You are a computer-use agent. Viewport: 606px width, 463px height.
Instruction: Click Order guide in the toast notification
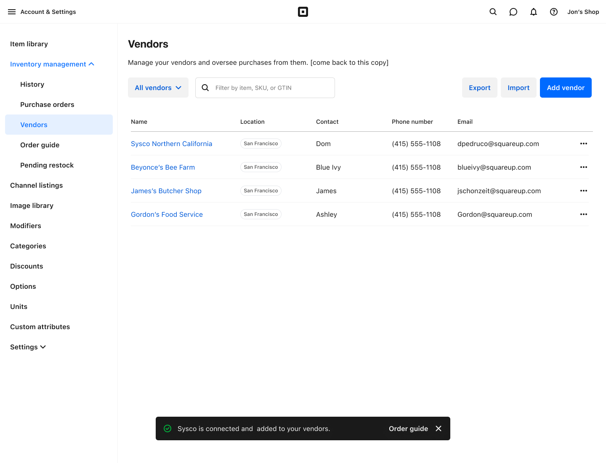(408, 428)
